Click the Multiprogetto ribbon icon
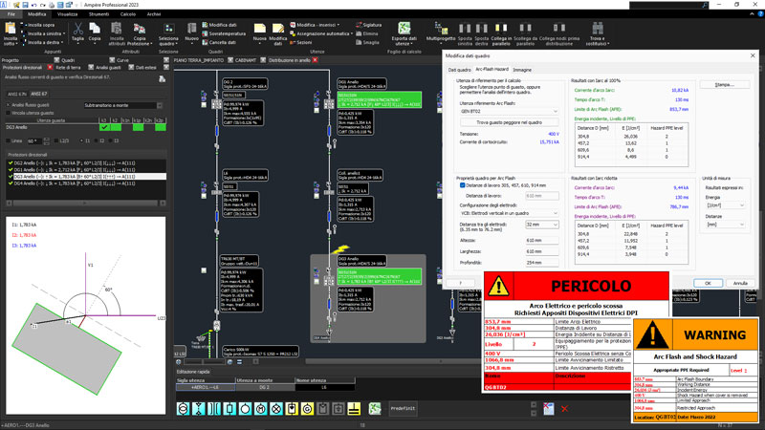Screen dimensions: 765x430 coord(441,29)
